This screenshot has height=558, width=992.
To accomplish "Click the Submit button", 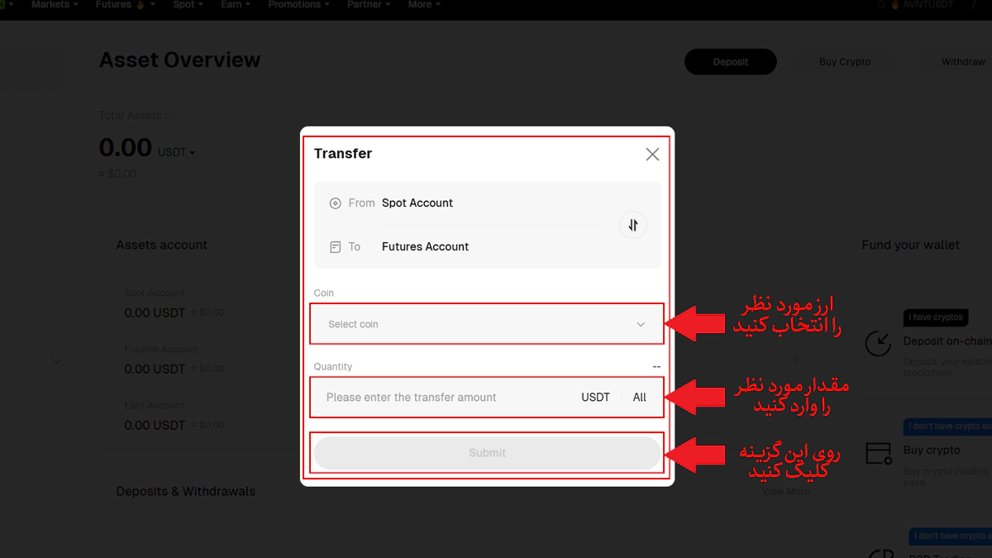I will 487,453.
